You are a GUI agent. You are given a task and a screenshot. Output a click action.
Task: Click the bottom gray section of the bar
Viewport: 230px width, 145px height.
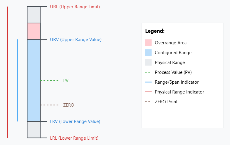[x=34, y=130]
